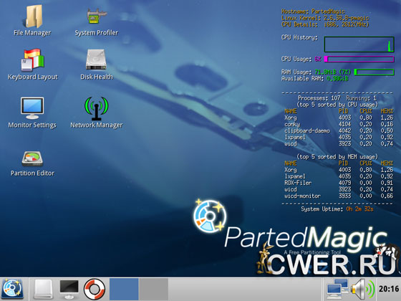Switch to the first blue workspace
This screenshot has height=301, width=401.
124,290
